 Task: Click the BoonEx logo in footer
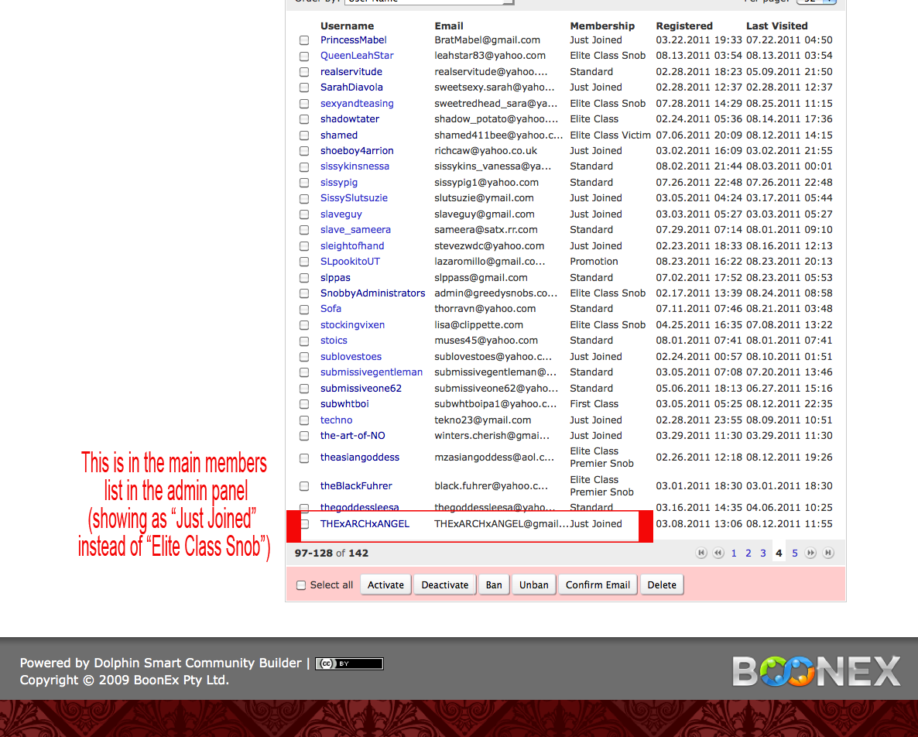817,671
